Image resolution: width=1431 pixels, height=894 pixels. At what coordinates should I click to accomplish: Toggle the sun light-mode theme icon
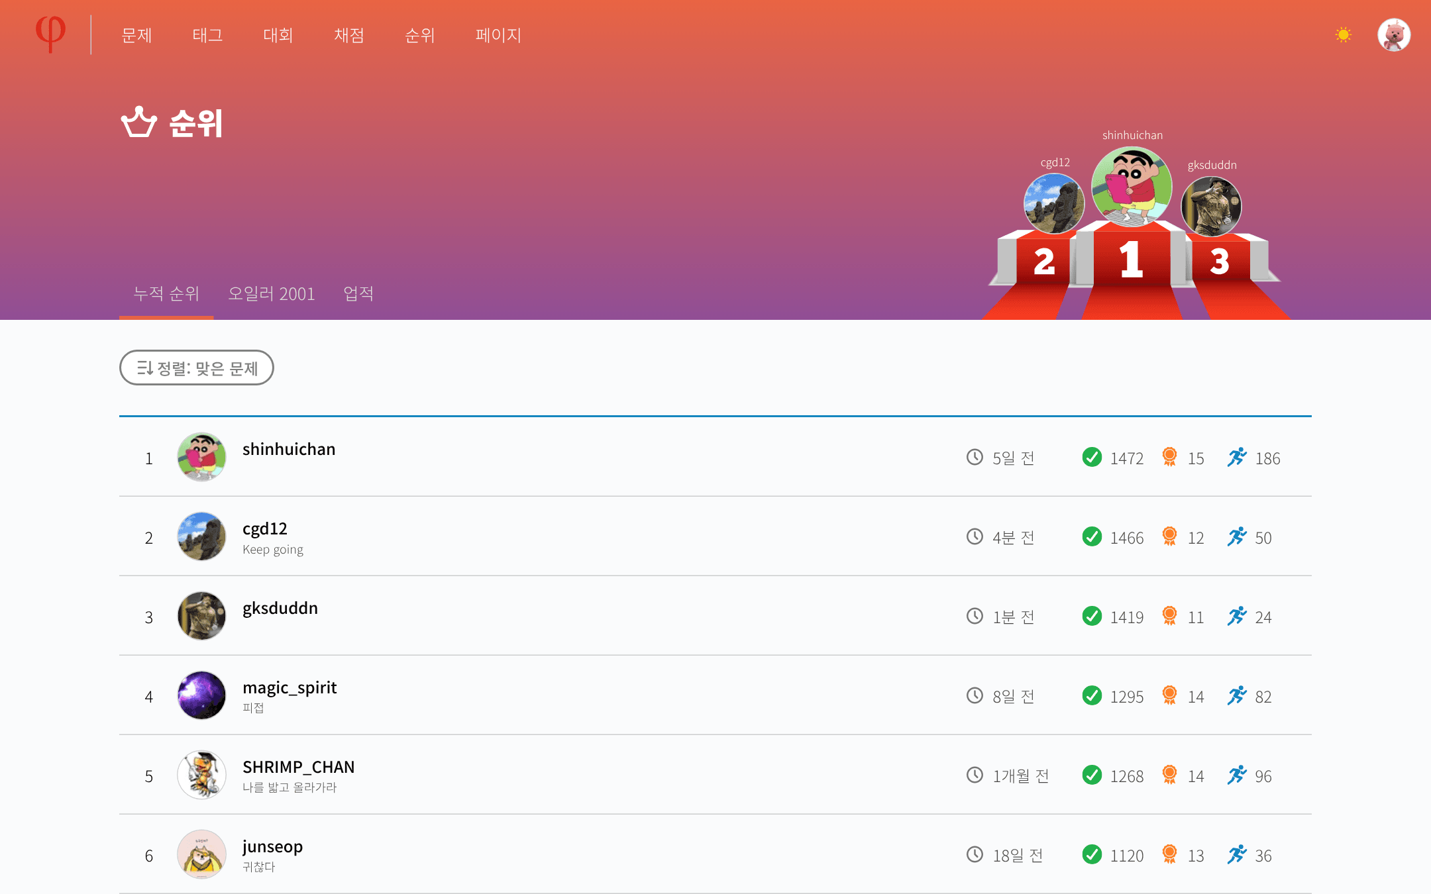pos(1343,34)
